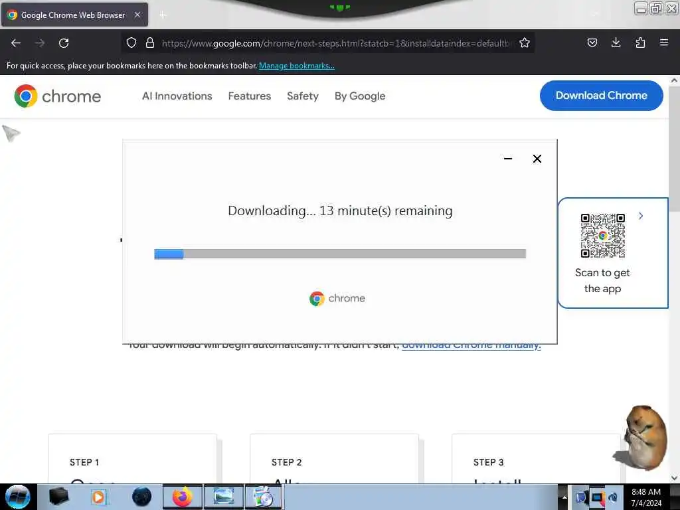Click the download Chrome manually link
The height and width of the screenshot is (510, 680).
point(471,345)
